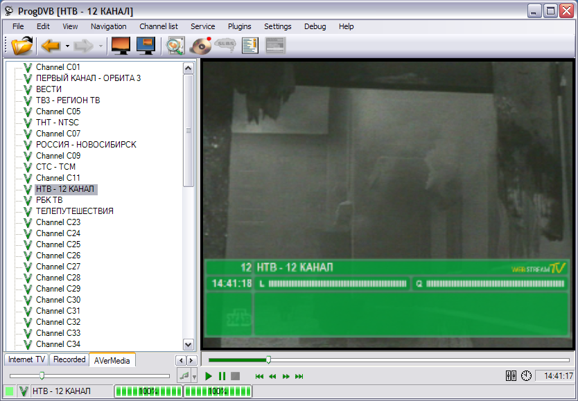The height and width of the screenshot is (401, 578).
Task: Click the green V icon beside Channel C05
Action: pyautogui.click(x=28, y=112)
